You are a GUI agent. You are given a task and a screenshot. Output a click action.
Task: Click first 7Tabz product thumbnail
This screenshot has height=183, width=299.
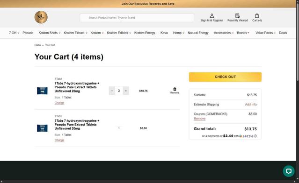pos(42,91)
